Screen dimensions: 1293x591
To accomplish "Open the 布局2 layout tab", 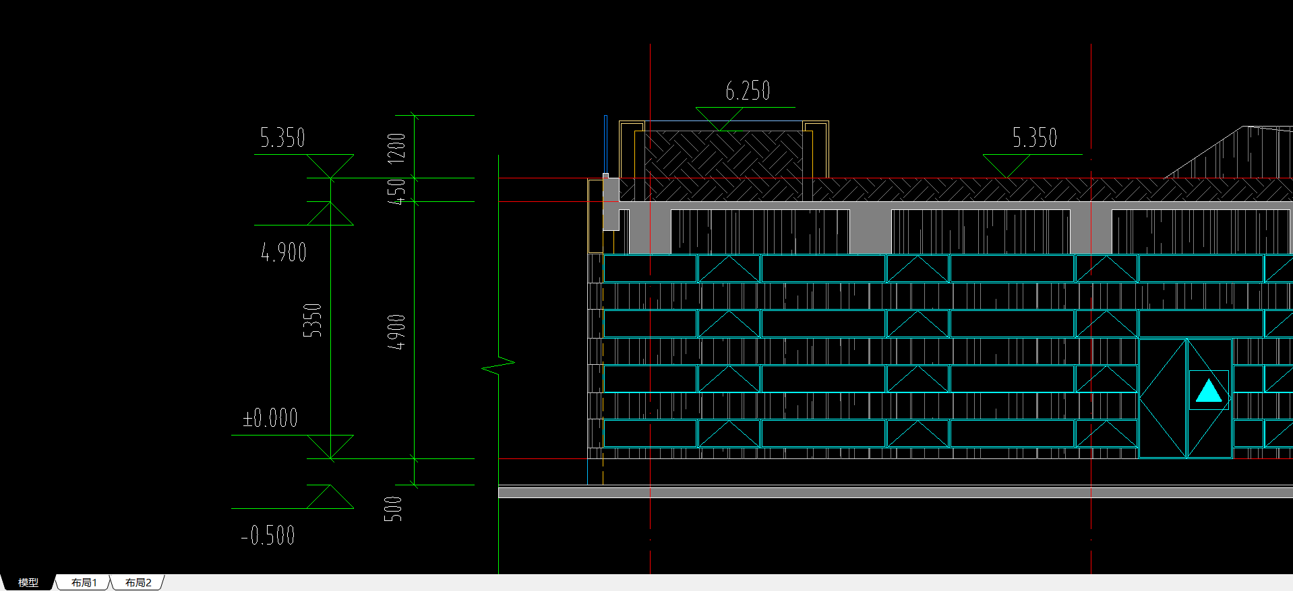I will coord(138,582).
